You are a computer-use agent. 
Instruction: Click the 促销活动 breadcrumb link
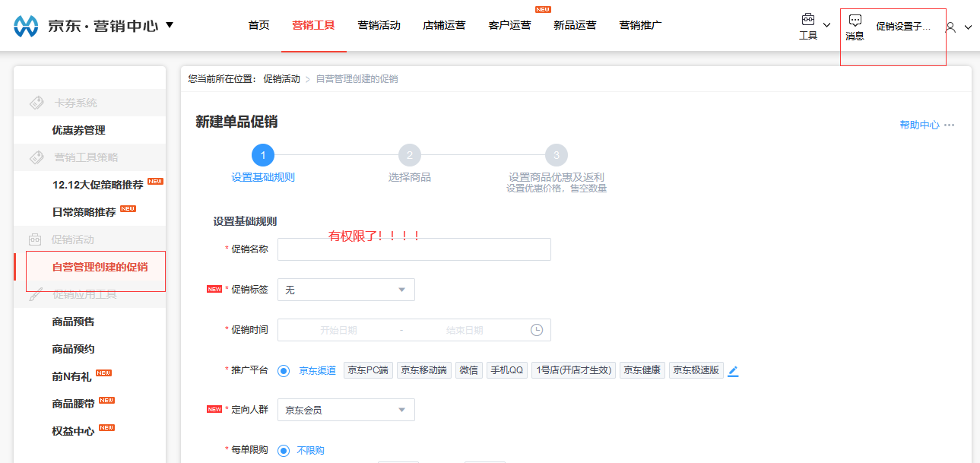coord(281,79)
